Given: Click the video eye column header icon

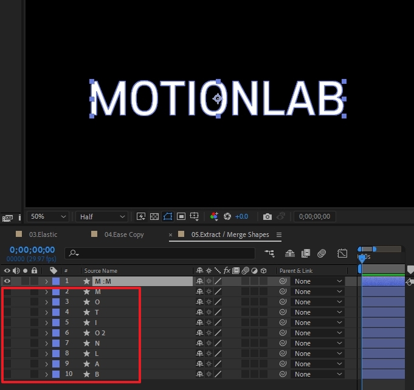Looking at the screenshot, I should coord(7,271).
